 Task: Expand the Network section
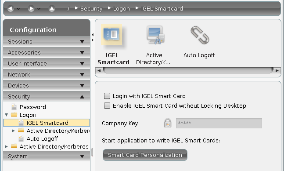tap(47, 75)
